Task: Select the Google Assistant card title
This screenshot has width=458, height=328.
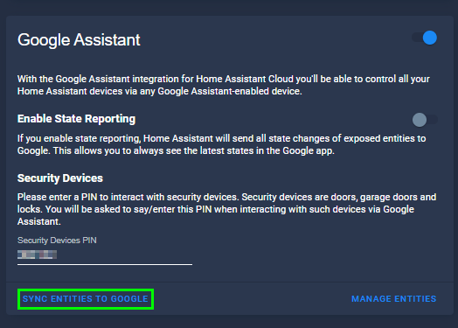Action: pyautogui.click(x=79, y=39)
